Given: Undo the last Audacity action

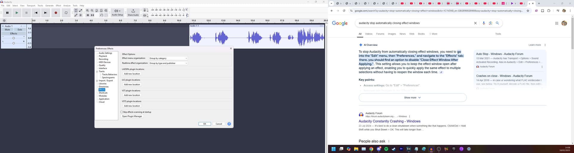Looking at the screenshot, I should click(102, 15).
